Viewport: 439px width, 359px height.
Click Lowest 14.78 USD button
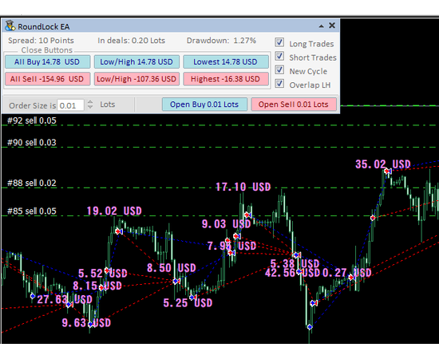(x=226, y=62)
